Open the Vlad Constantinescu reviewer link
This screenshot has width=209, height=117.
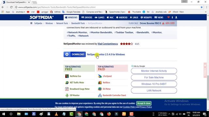pos(108,44)
